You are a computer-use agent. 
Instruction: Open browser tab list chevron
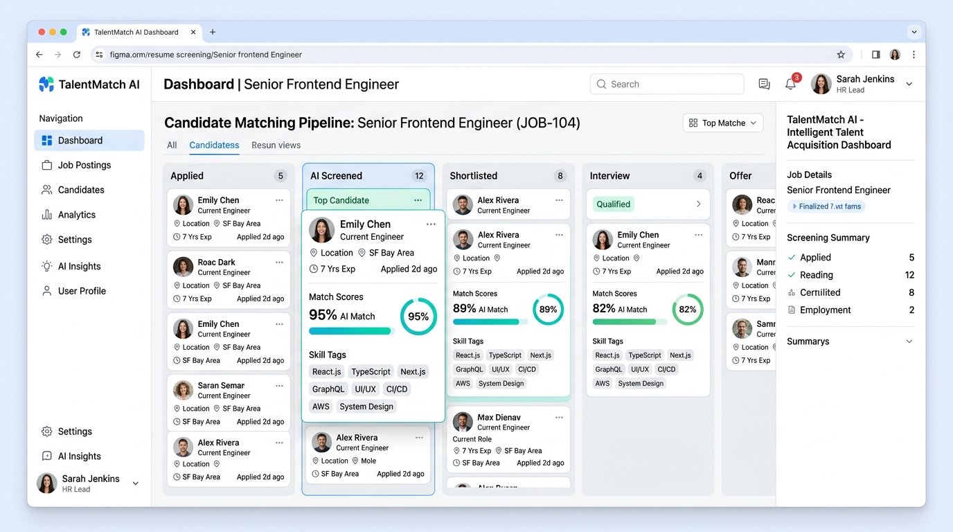pyautogui.click(x=914, y=32)
